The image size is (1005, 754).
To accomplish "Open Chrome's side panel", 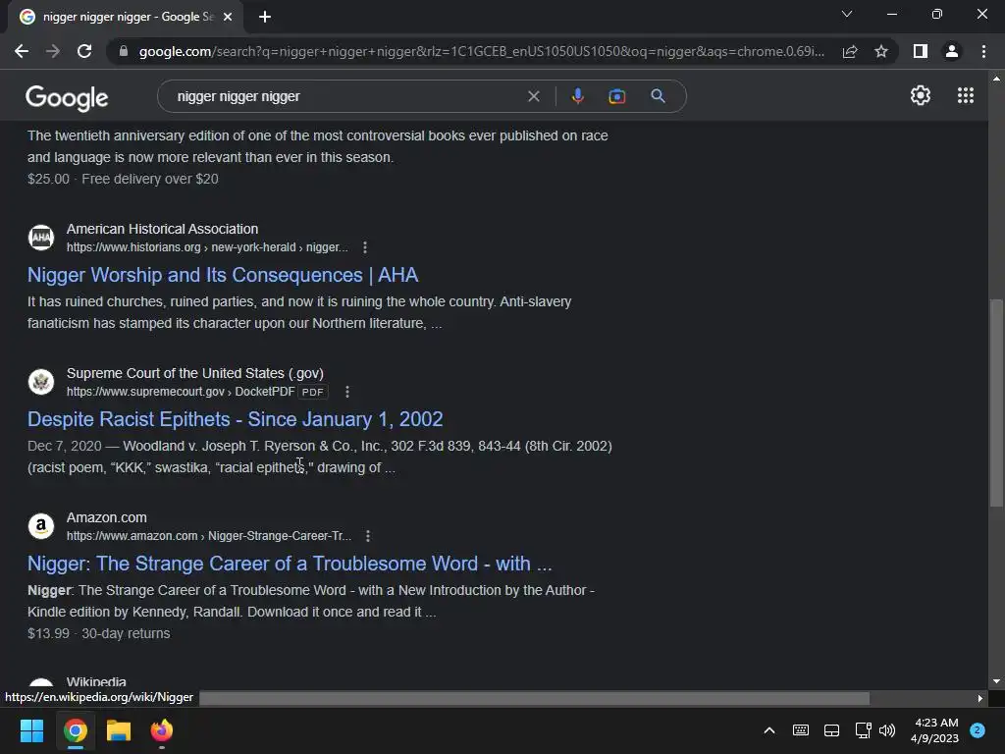I will pos(921,51).
